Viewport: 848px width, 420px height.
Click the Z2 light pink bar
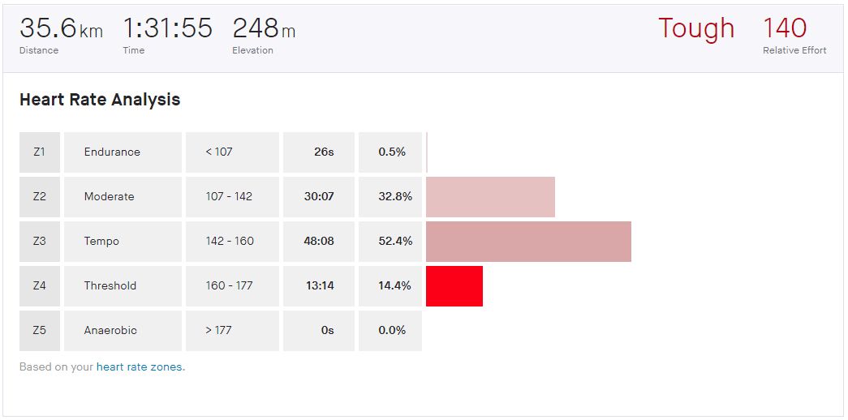(x=490, y=197)
